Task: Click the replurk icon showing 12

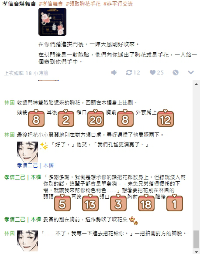Action: pos(133,73)
